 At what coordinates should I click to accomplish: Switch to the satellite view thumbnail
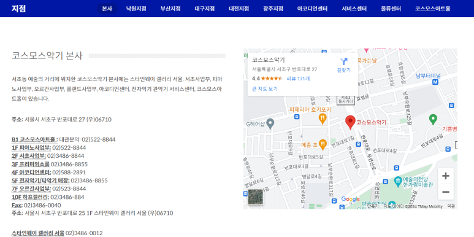(x=256, y=197)
